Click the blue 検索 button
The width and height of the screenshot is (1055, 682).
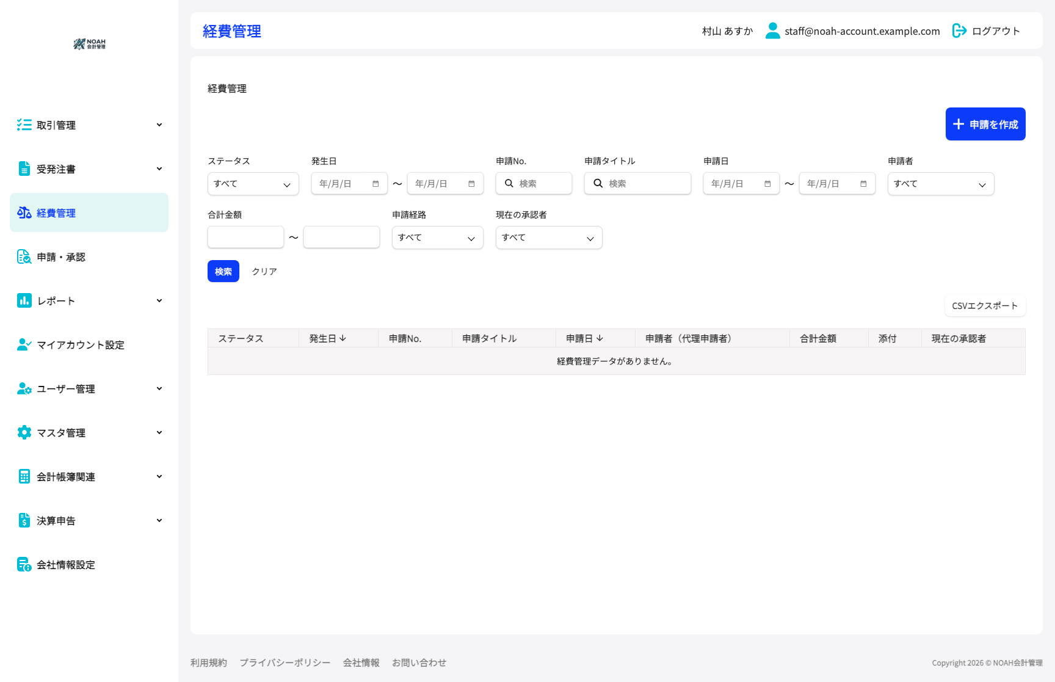pyautogui.click(x=223, y=271)
